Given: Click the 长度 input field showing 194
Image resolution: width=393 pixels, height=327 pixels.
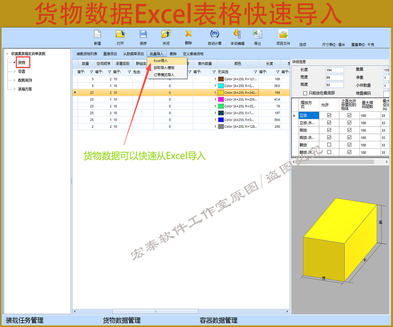Looking at the screenshot, I should [x=334, y=70].
